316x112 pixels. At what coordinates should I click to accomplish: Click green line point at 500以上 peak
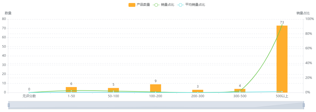[282, 25]
